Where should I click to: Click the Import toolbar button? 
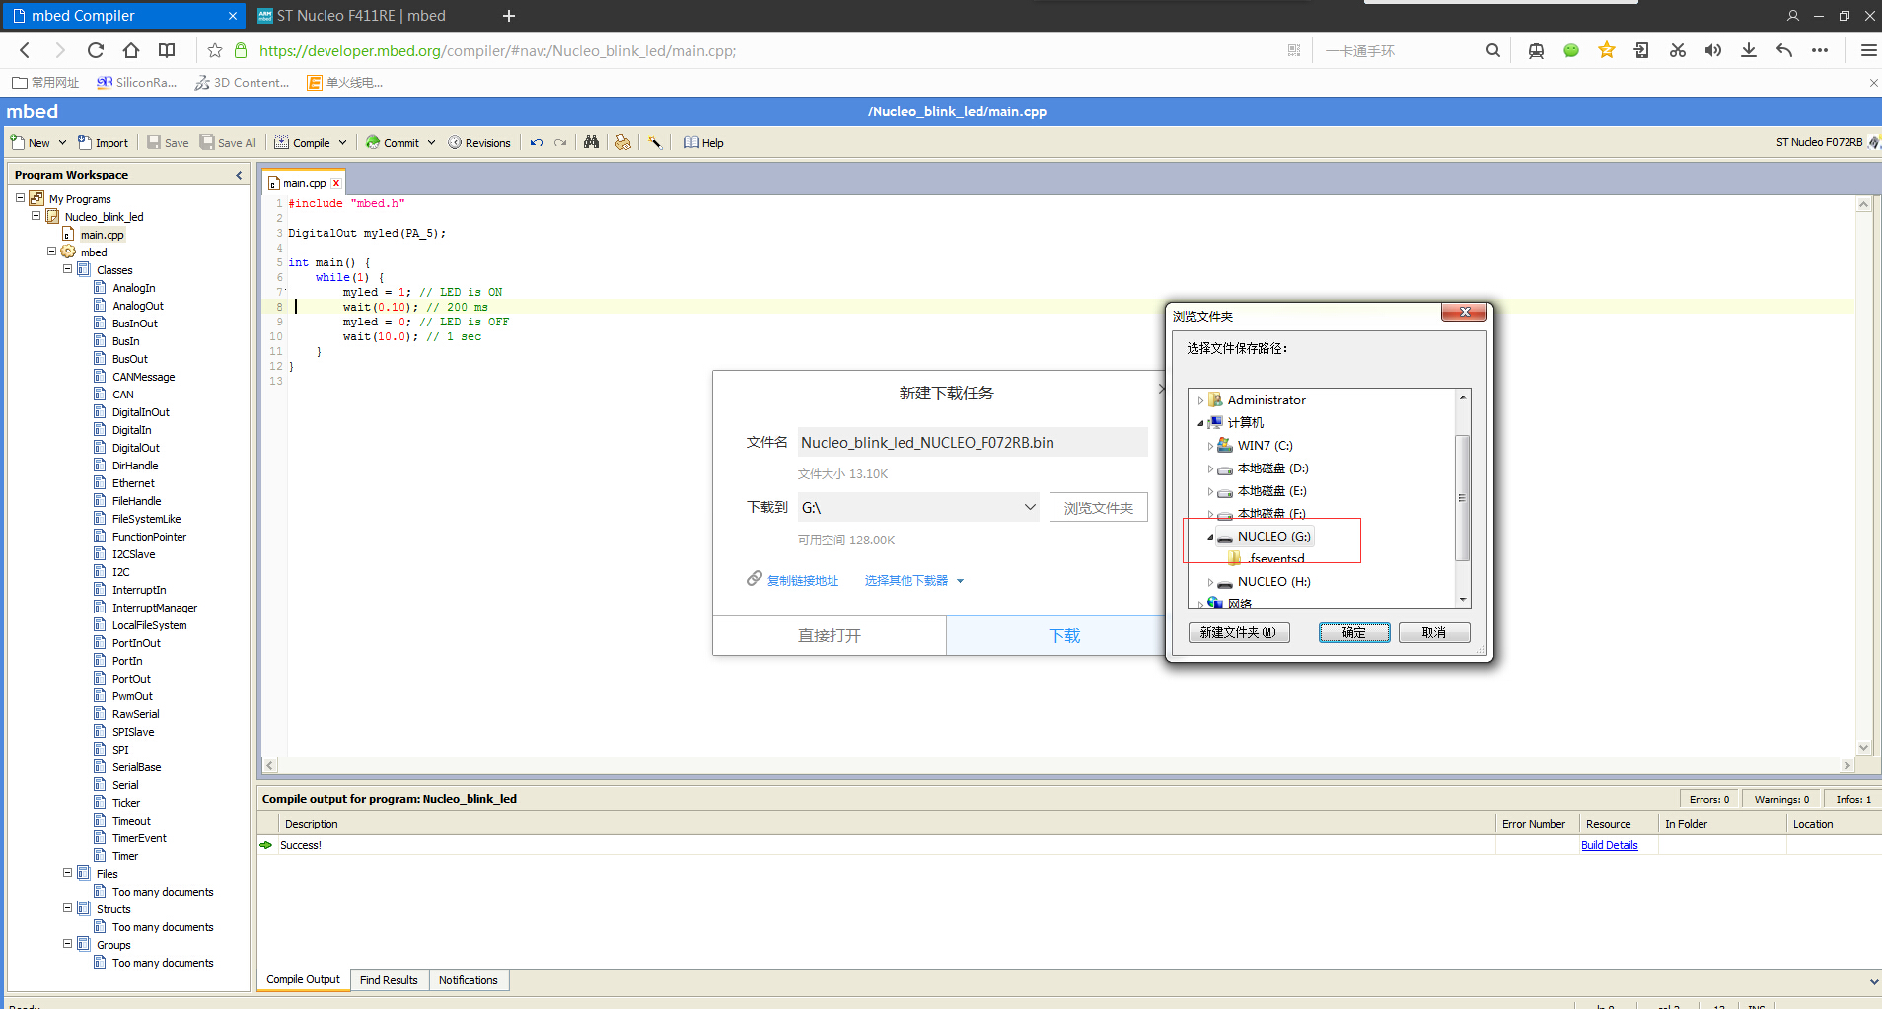103,143
